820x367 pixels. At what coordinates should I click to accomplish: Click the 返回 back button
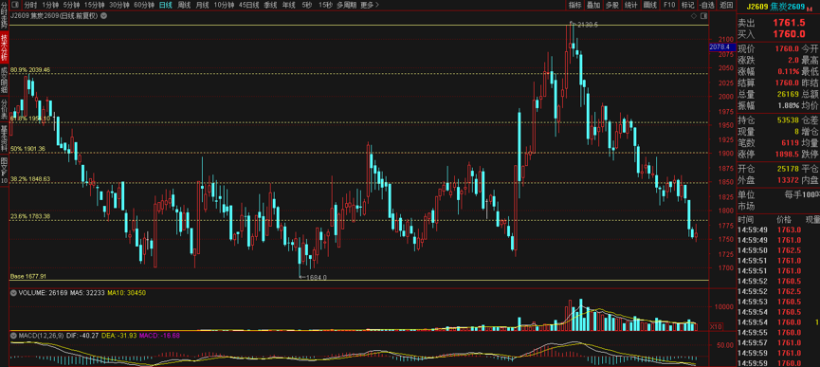[726, 5]
